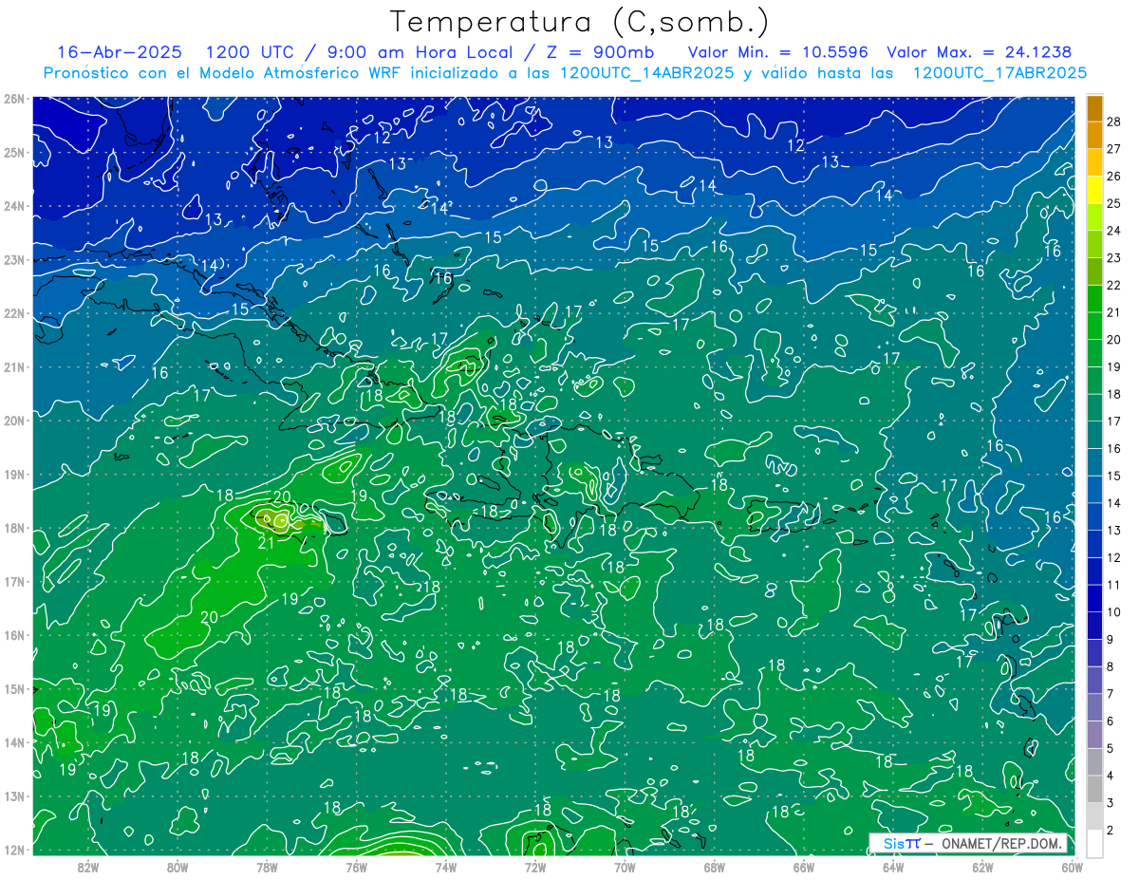Screen dimensions: 1139x880
Task: Click the '10' value on the colorbar
Action: click(1113, 612)
